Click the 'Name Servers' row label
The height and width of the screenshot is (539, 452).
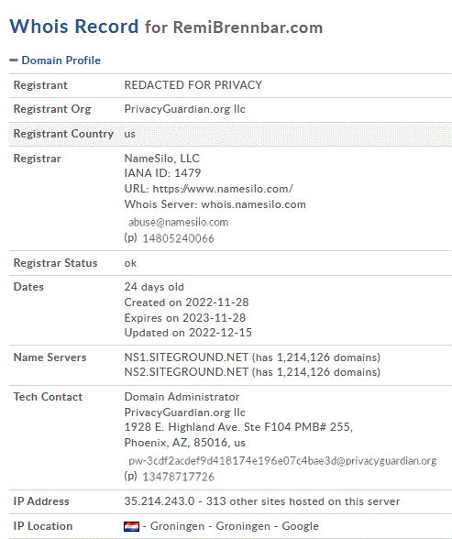click(x=50, y=357)
